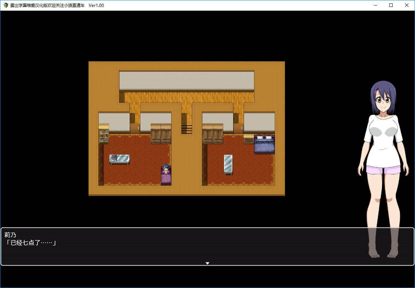Open the left bedroom door

135,129
